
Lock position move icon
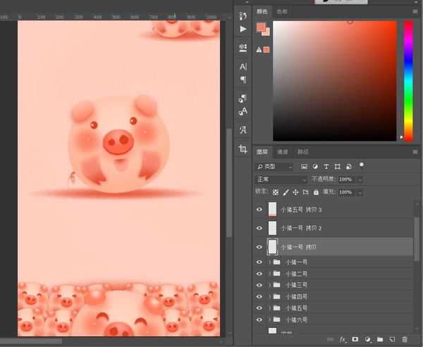pos(295,192)
